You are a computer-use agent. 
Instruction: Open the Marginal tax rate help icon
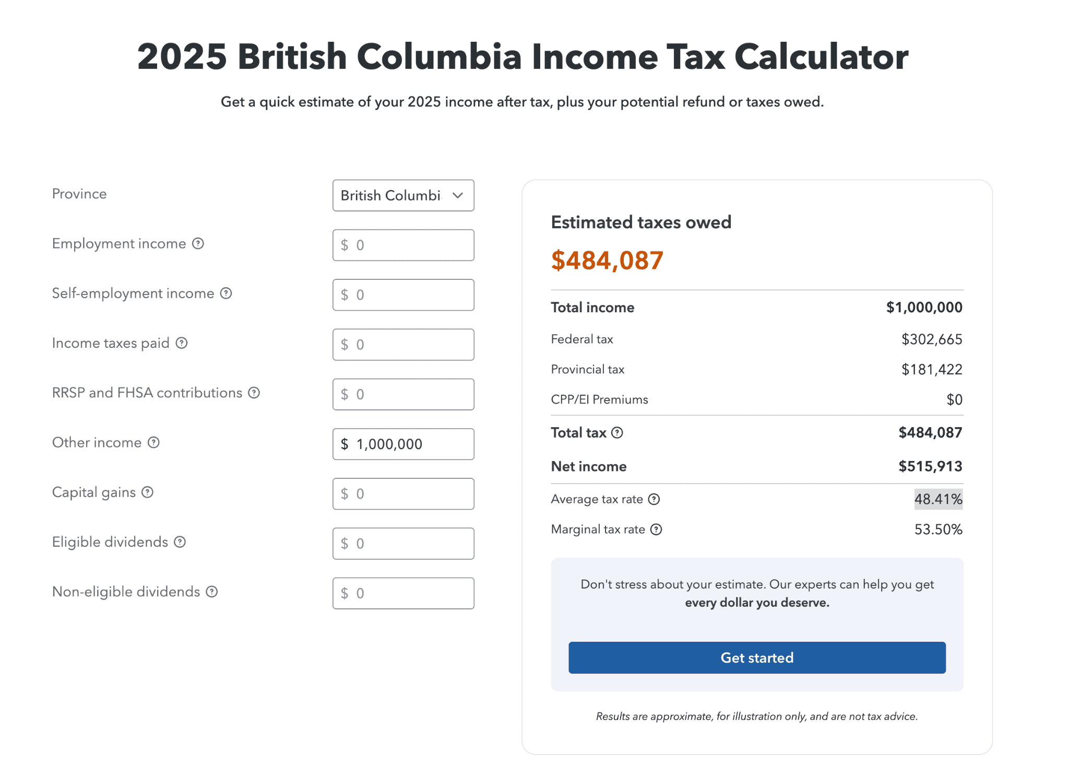656,529
